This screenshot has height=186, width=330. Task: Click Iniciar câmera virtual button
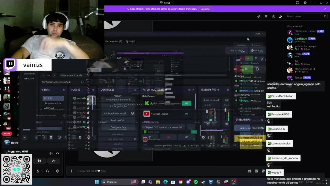click(x=115, y=113)
